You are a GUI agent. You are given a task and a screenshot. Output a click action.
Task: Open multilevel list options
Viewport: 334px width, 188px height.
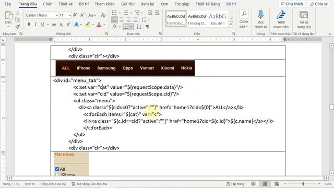137,13
